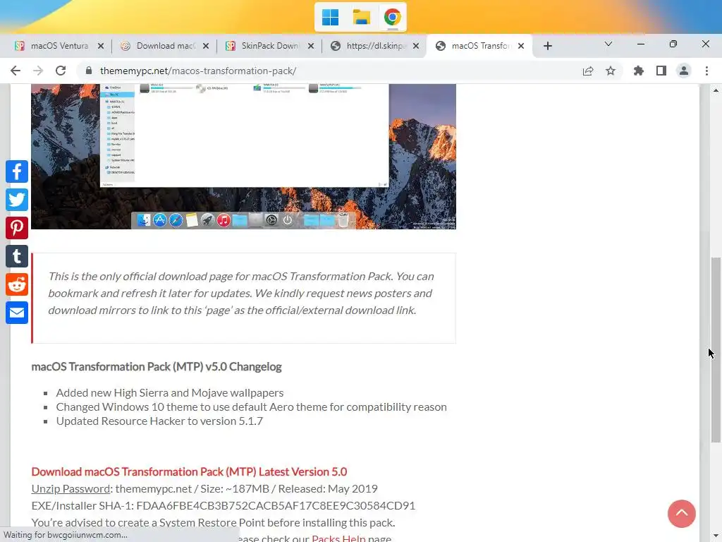This screenshot has height=542, width=722.
Task: View site information via lock icon
Action: pyautogui.click(x=89, y=71)
